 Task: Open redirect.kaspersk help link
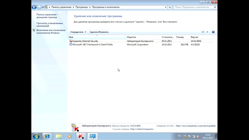(142, 129)
